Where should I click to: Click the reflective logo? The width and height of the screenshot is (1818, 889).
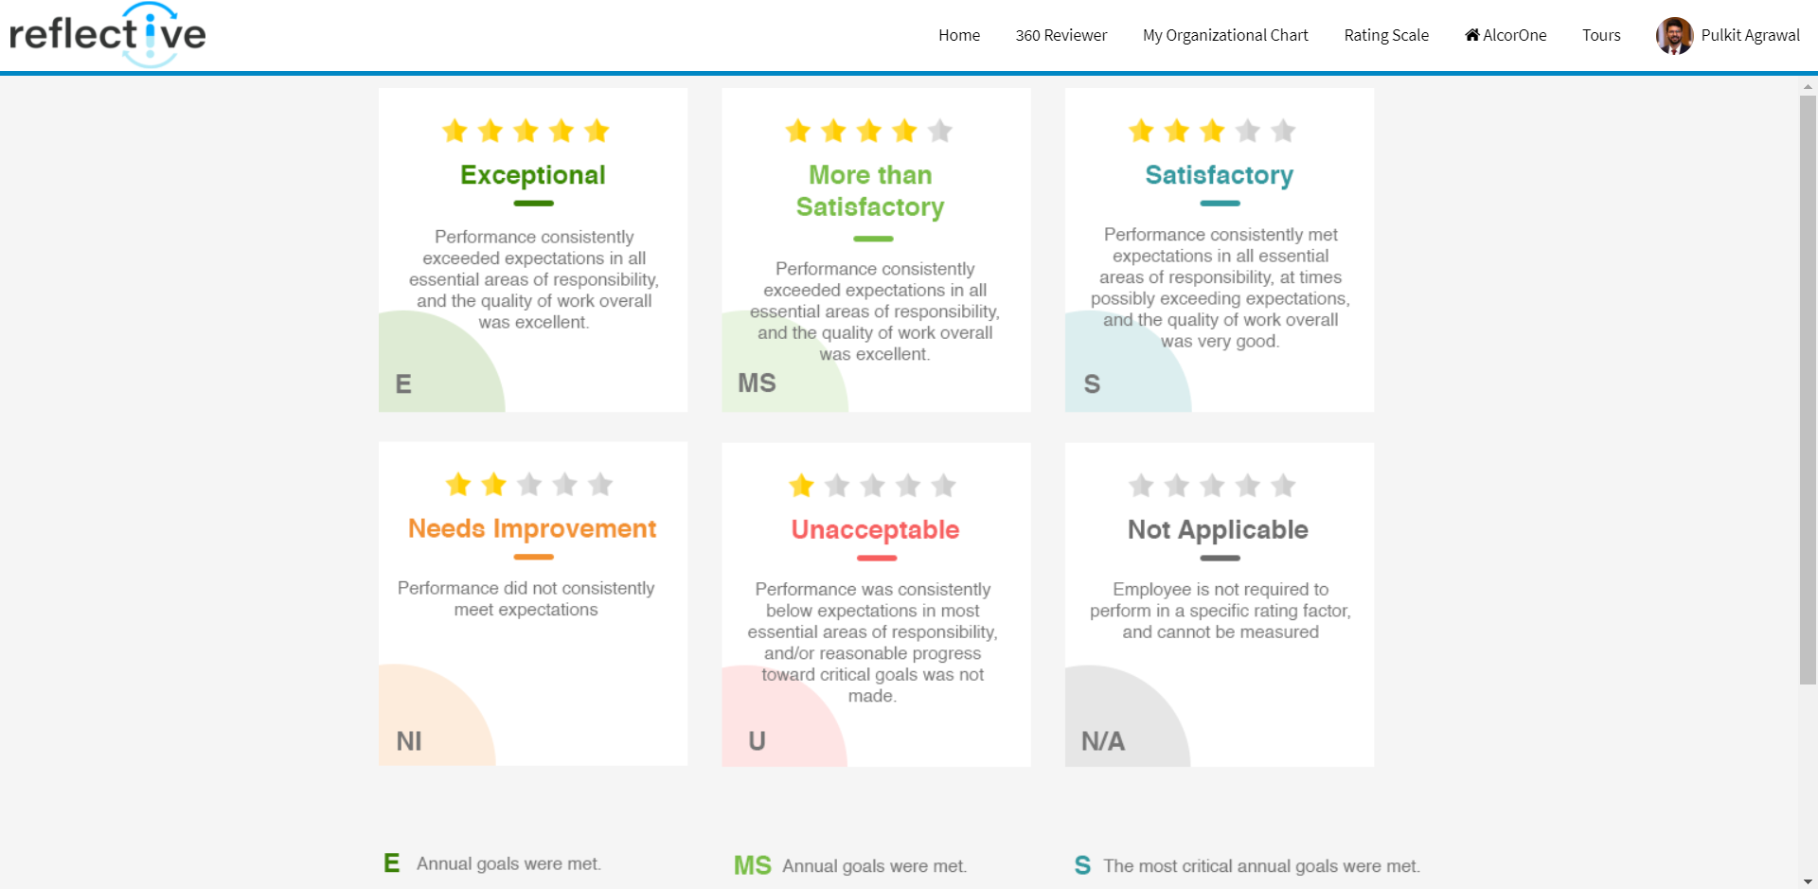click(108, 35)
